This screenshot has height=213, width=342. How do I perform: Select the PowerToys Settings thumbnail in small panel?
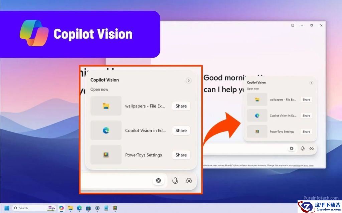click(257, 131)
